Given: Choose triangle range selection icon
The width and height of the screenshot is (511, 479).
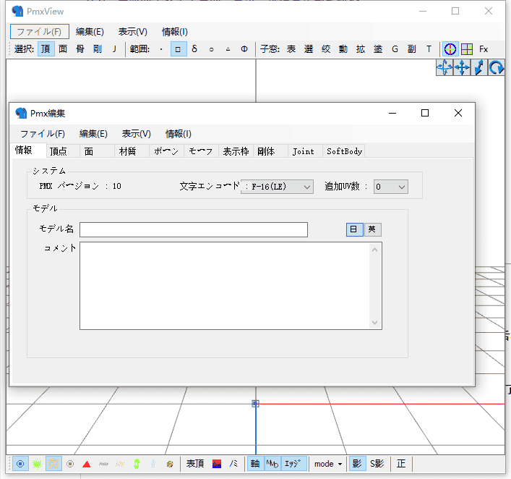Looking at the screenshot, I should [228, 49].
